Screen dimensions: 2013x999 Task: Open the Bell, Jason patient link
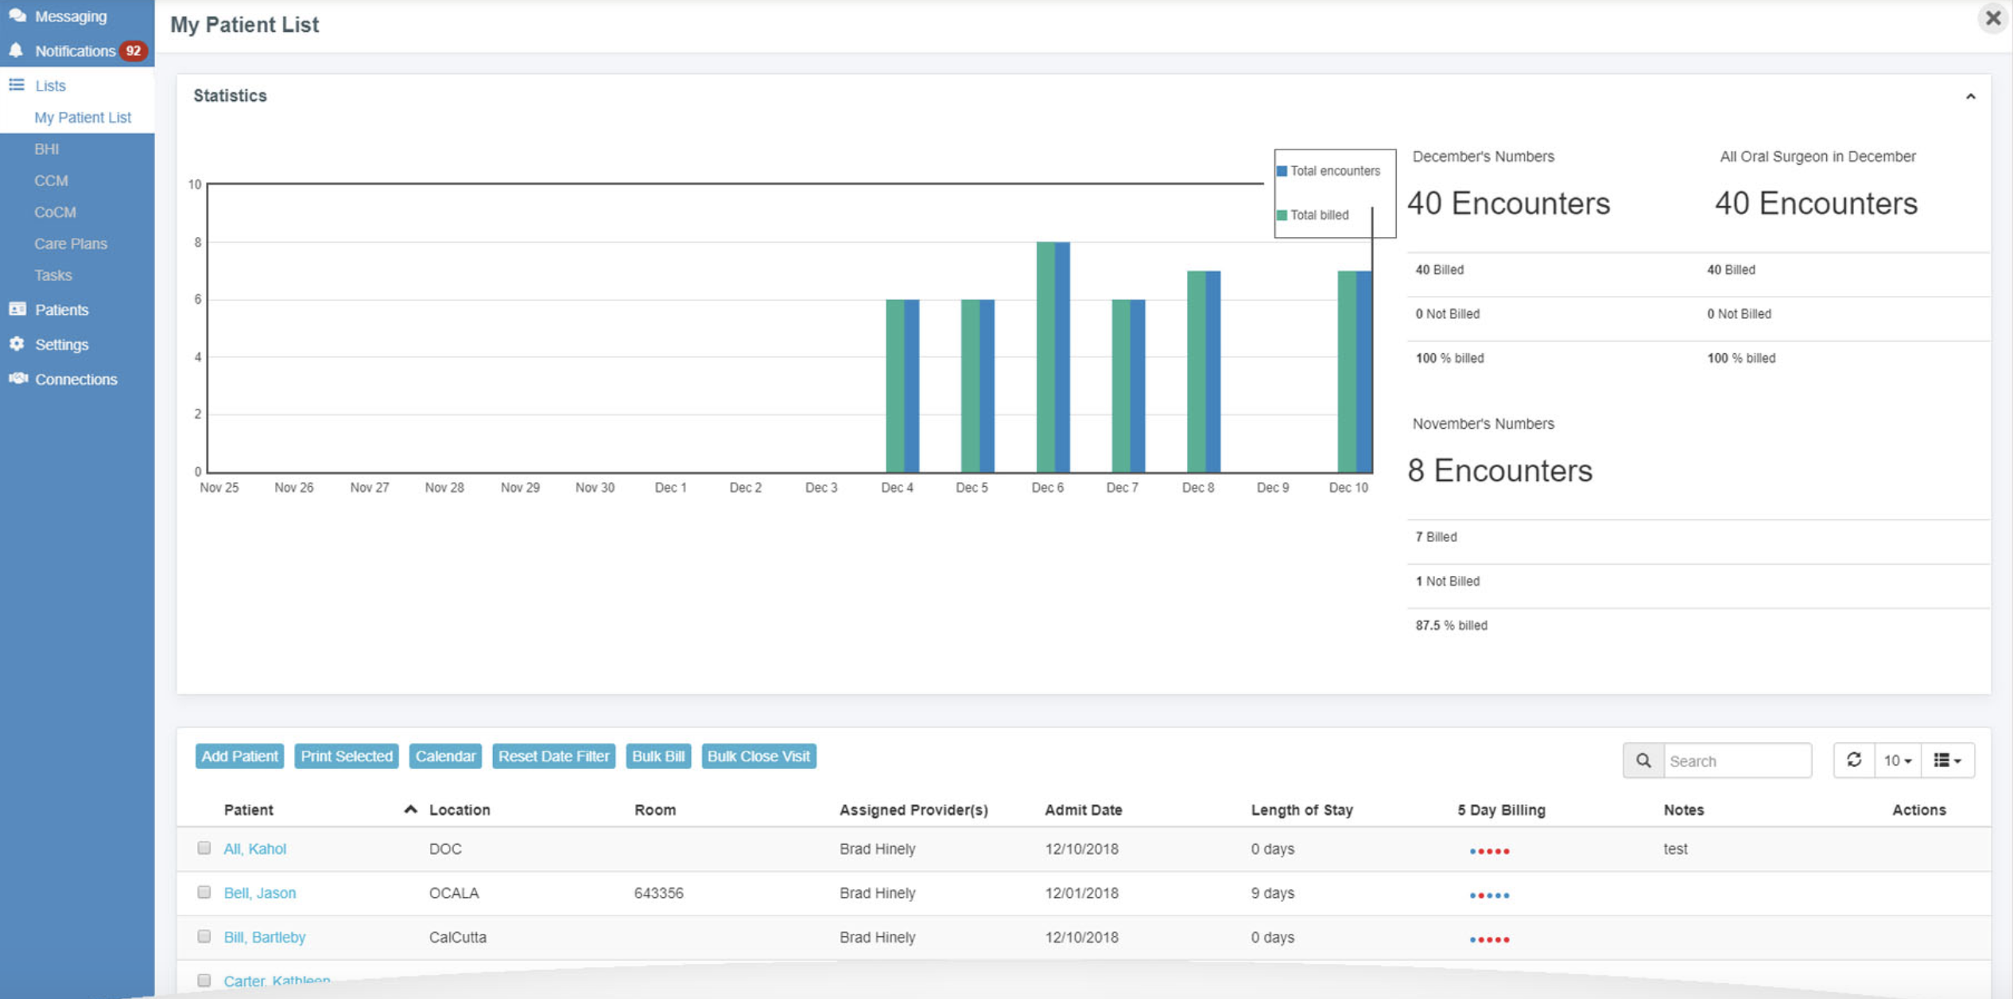pyautogui.click(x=259, y=892)
